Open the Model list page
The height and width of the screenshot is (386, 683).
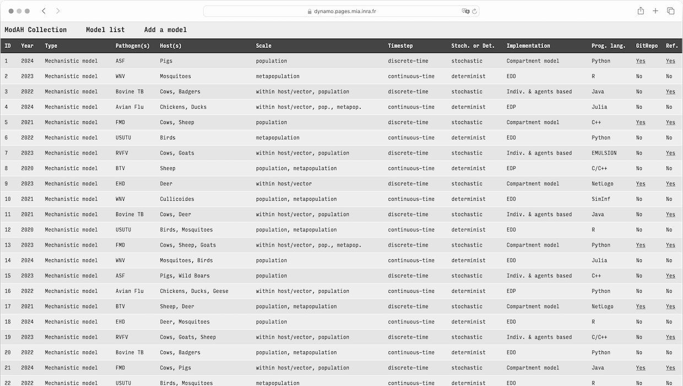click(105, 30)
